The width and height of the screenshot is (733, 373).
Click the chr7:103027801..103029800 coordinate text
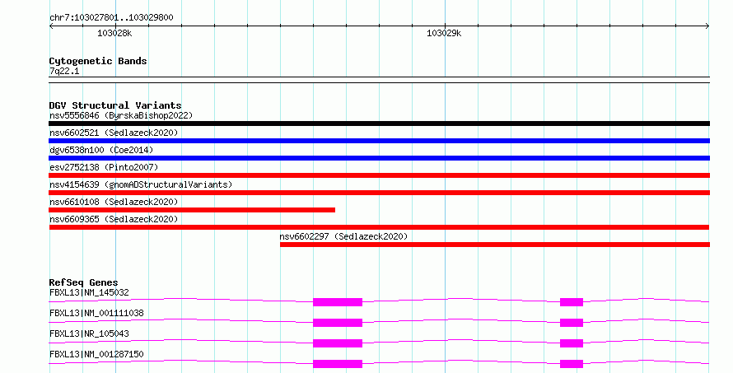pos(111,18)
